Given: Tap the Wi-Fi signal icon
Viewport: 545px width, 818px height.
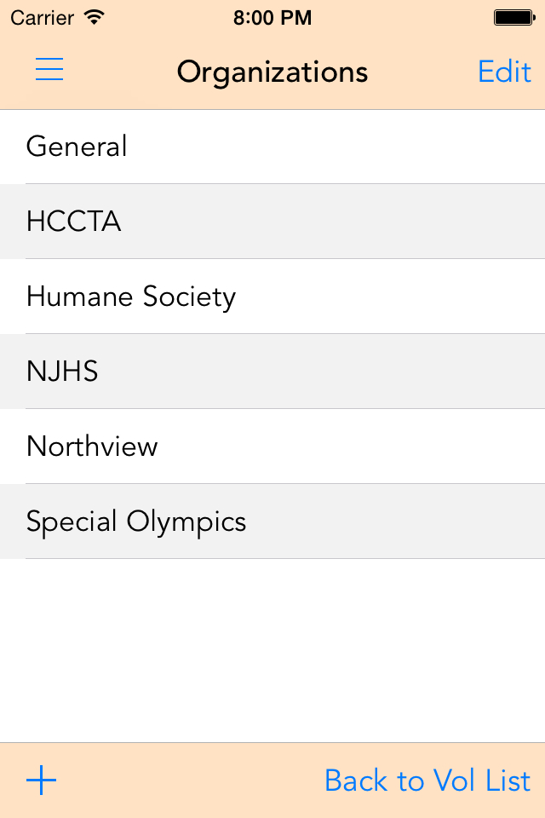Looking at the screenshot, I should [x=95, y=17].
